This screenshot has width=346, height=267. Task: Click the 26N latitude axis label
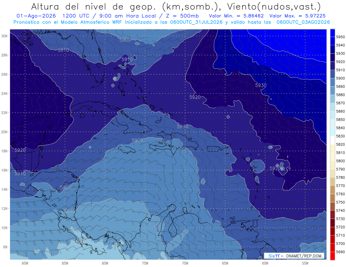click(4, 74)
